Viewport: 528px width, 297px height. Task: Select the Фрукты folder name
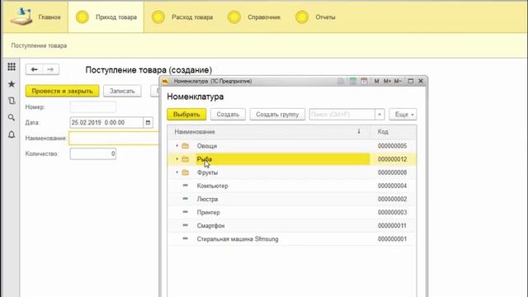coord(207,172)
